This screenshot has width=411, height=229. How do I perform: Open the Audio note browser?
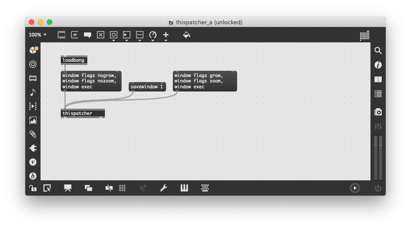pos(33,92)
